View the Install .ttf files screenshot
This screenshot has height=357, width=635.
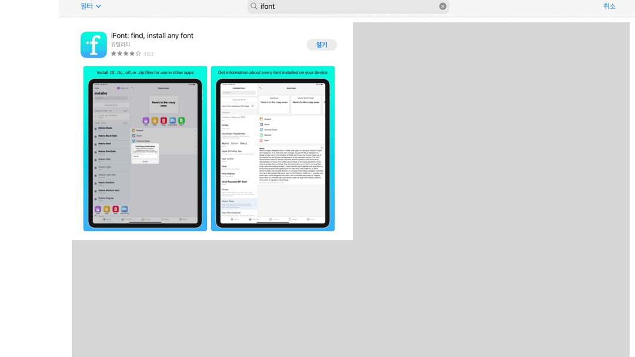click(x=145, y=149)
